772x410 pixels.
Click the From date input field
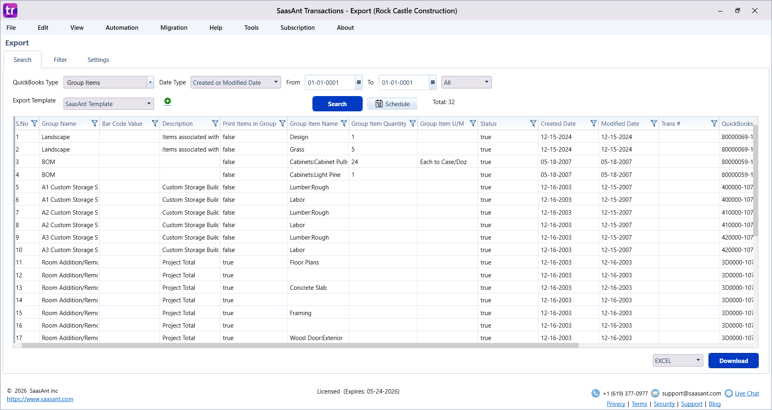tap(330, 82)
